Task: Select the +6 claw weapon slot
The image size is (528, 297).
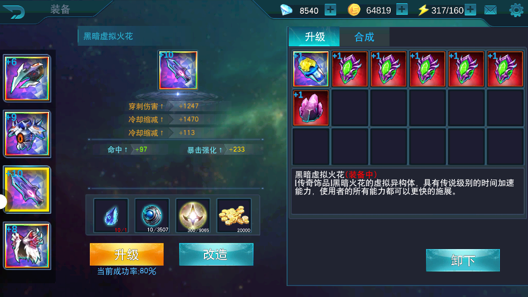Action: point(27,78)
